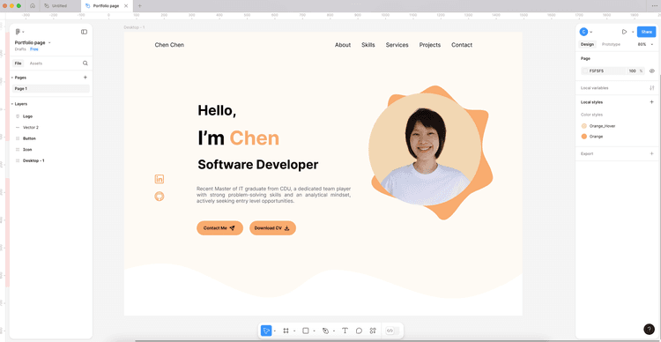Select the Pen tool
This screenshot has height=342, width=661.
pyautogui.click(x=325, y=331)
